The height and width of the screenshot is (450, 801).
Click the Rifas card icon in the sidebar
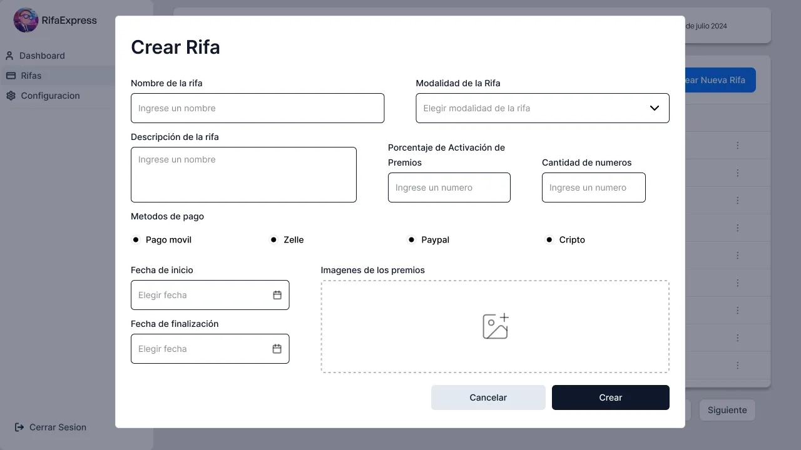9,76
